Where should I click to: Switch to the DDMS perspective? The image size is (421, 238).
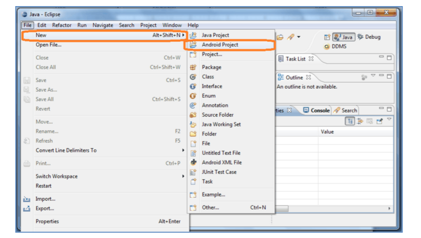click(335, 47)
